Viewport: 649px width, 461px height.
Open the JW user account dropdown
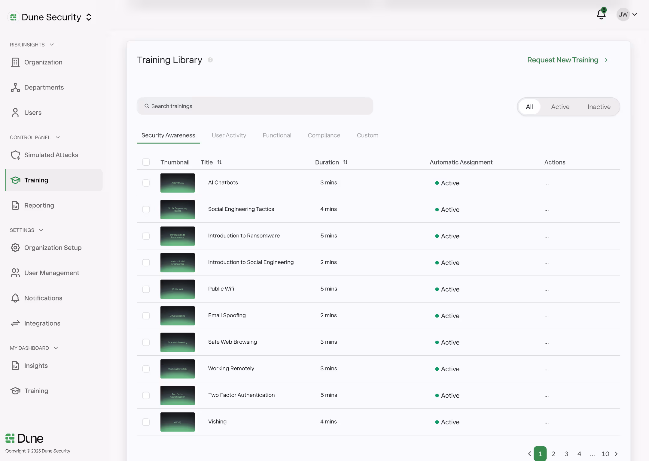coord(627,14)
